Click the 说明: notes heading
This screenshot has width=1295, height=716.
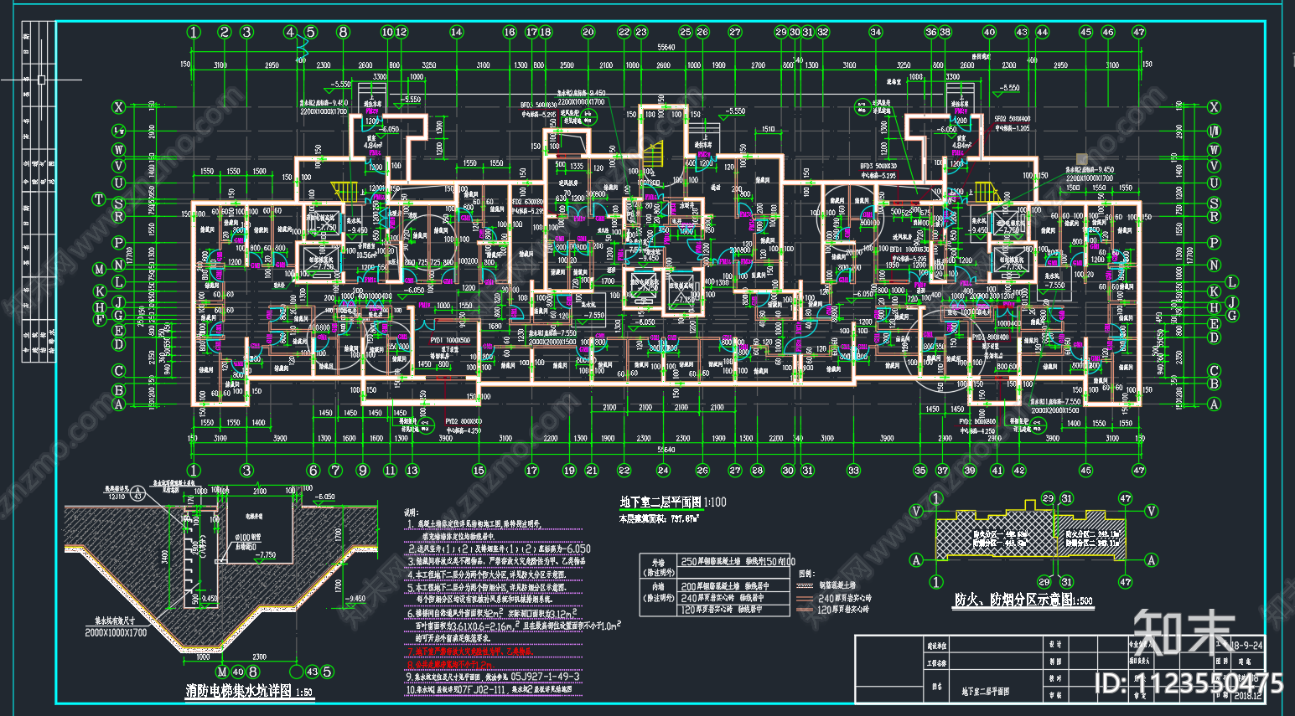click(412, 512)
